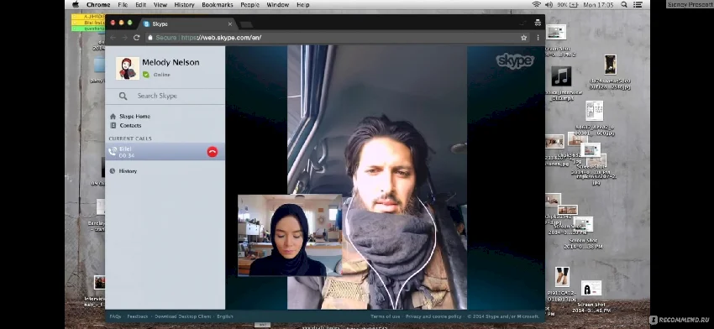This screenshot has height=329, width=714.
Task: Open the Privacy and cookie policy link
Action: (x=433, y=316)
